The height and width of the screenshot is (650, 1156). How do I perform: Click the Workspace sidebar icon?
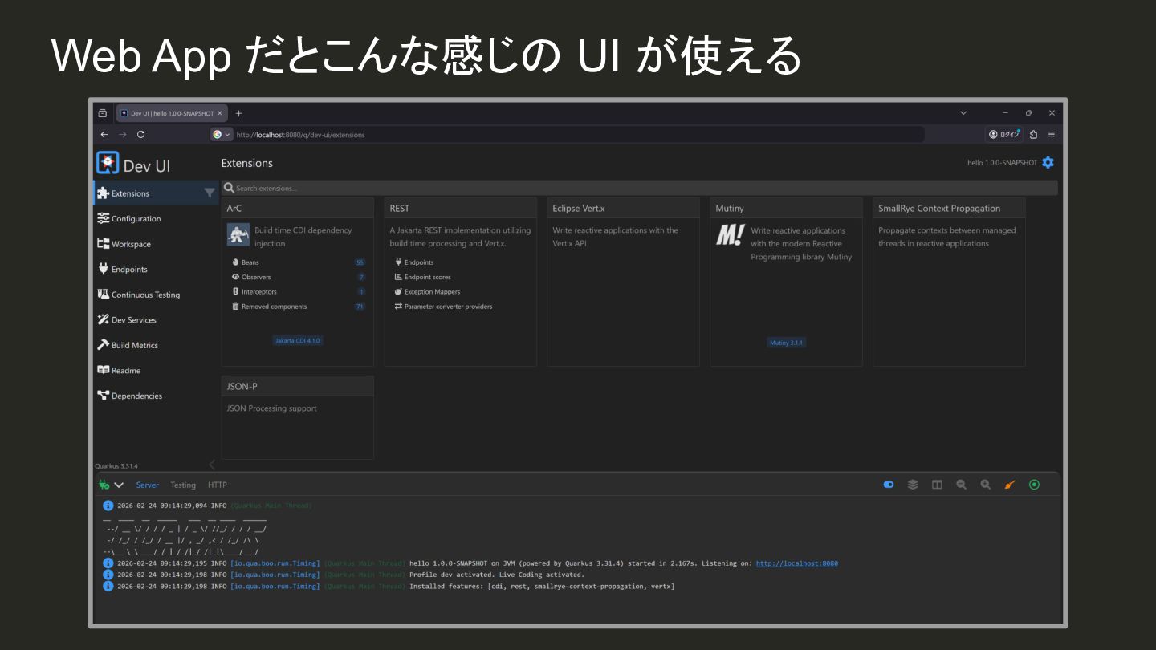click(x=103, y=244)
